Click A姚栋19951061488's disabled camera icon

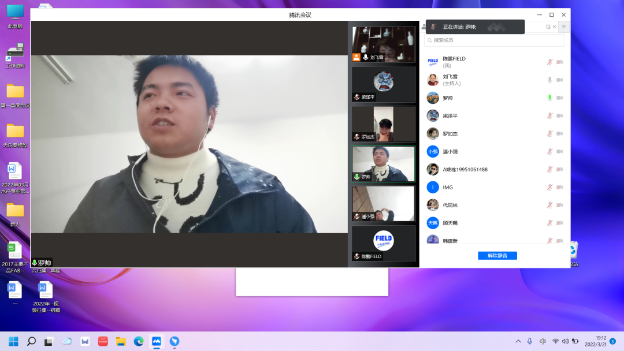point(559,169)
